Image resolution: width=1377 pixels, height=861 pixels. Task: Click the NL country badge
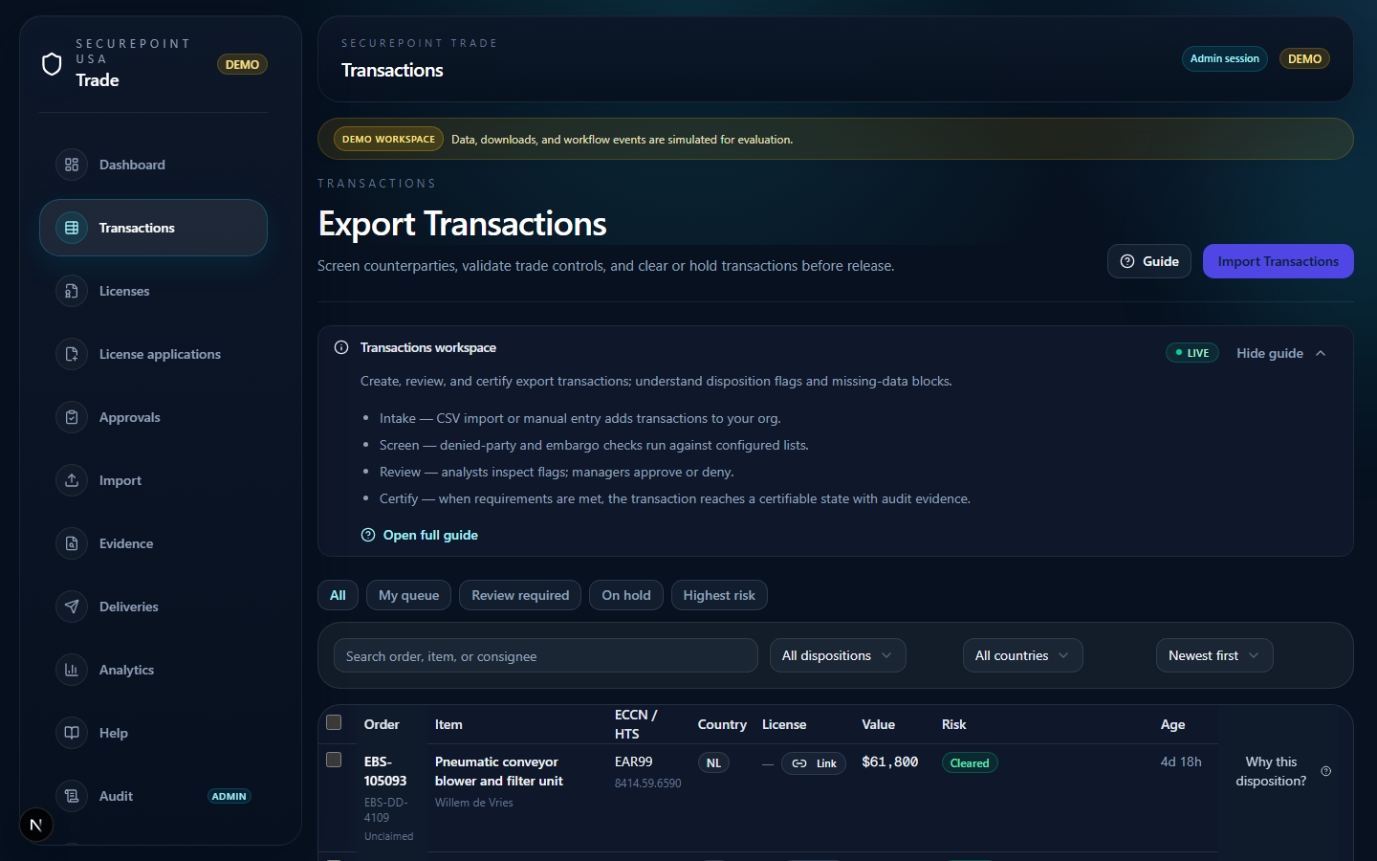pos(713,762)
